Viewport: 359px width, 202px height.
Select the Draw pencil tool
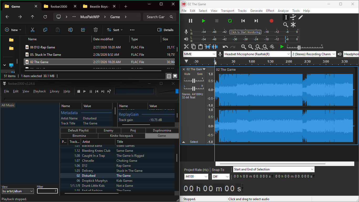301,17
